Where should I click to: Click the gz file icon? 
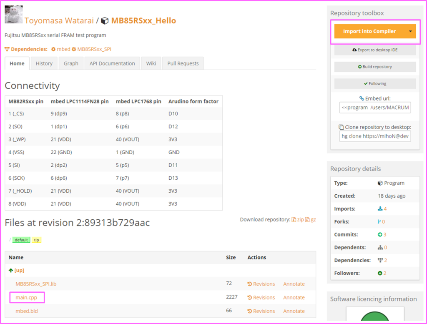click(307, 220)
